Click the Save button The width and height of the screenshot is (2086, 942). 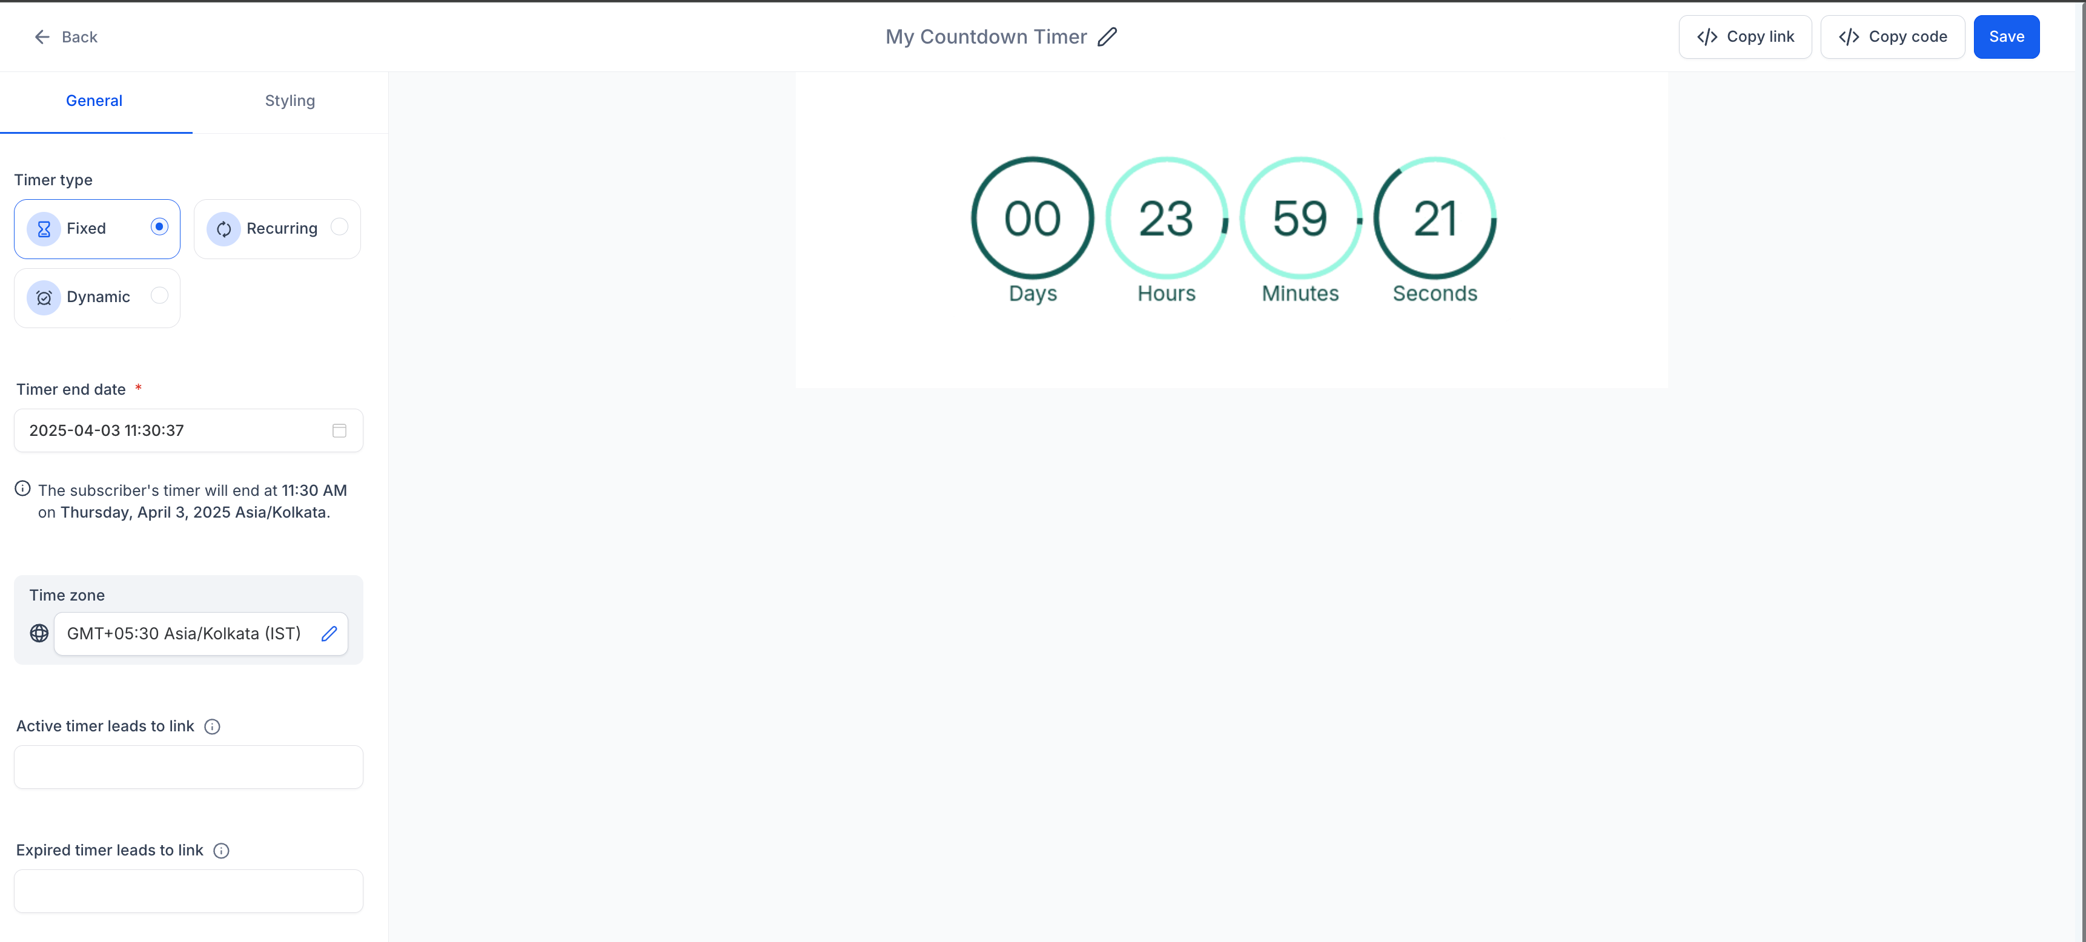(x=2006, y=37)
